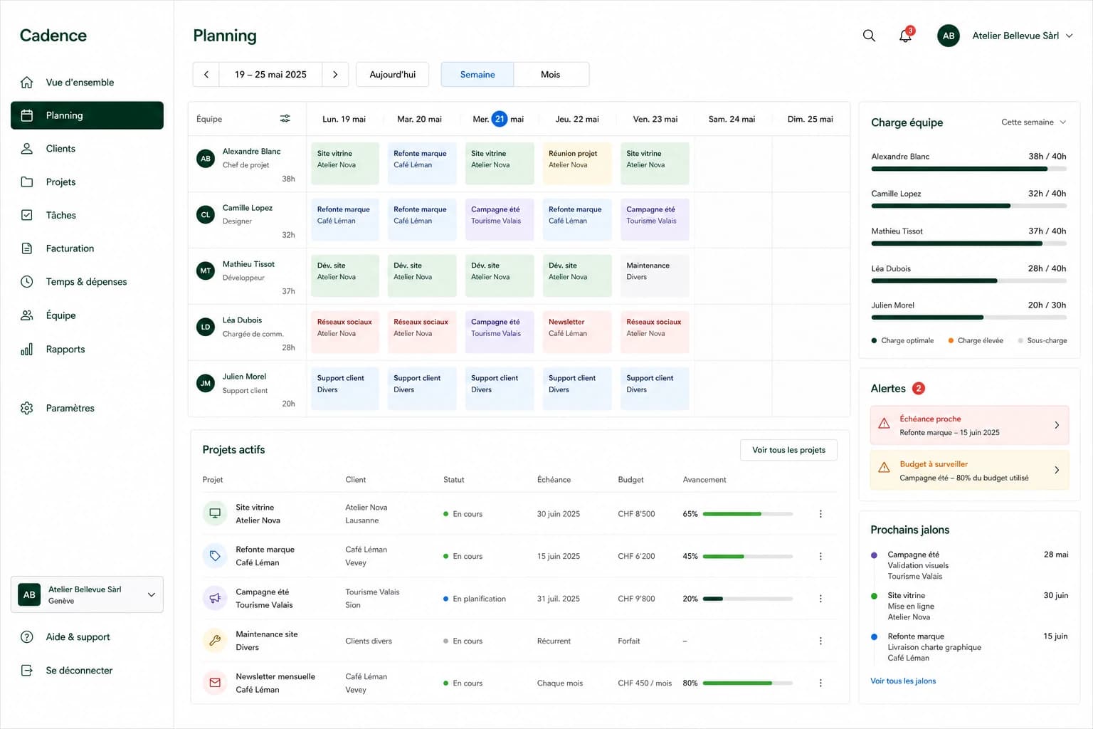Open the notifications bell icon
The width and height of the screenshot is (1093, 729).
905,36
